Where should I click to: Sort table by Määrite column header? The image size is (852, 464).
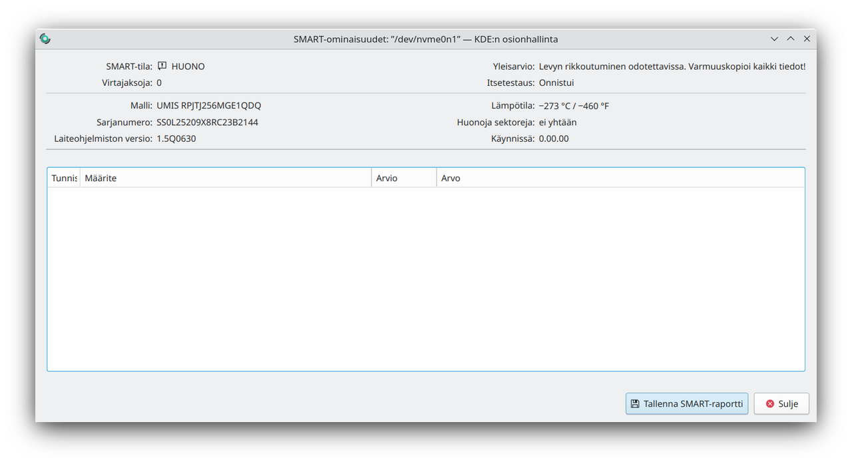point(226,178)
